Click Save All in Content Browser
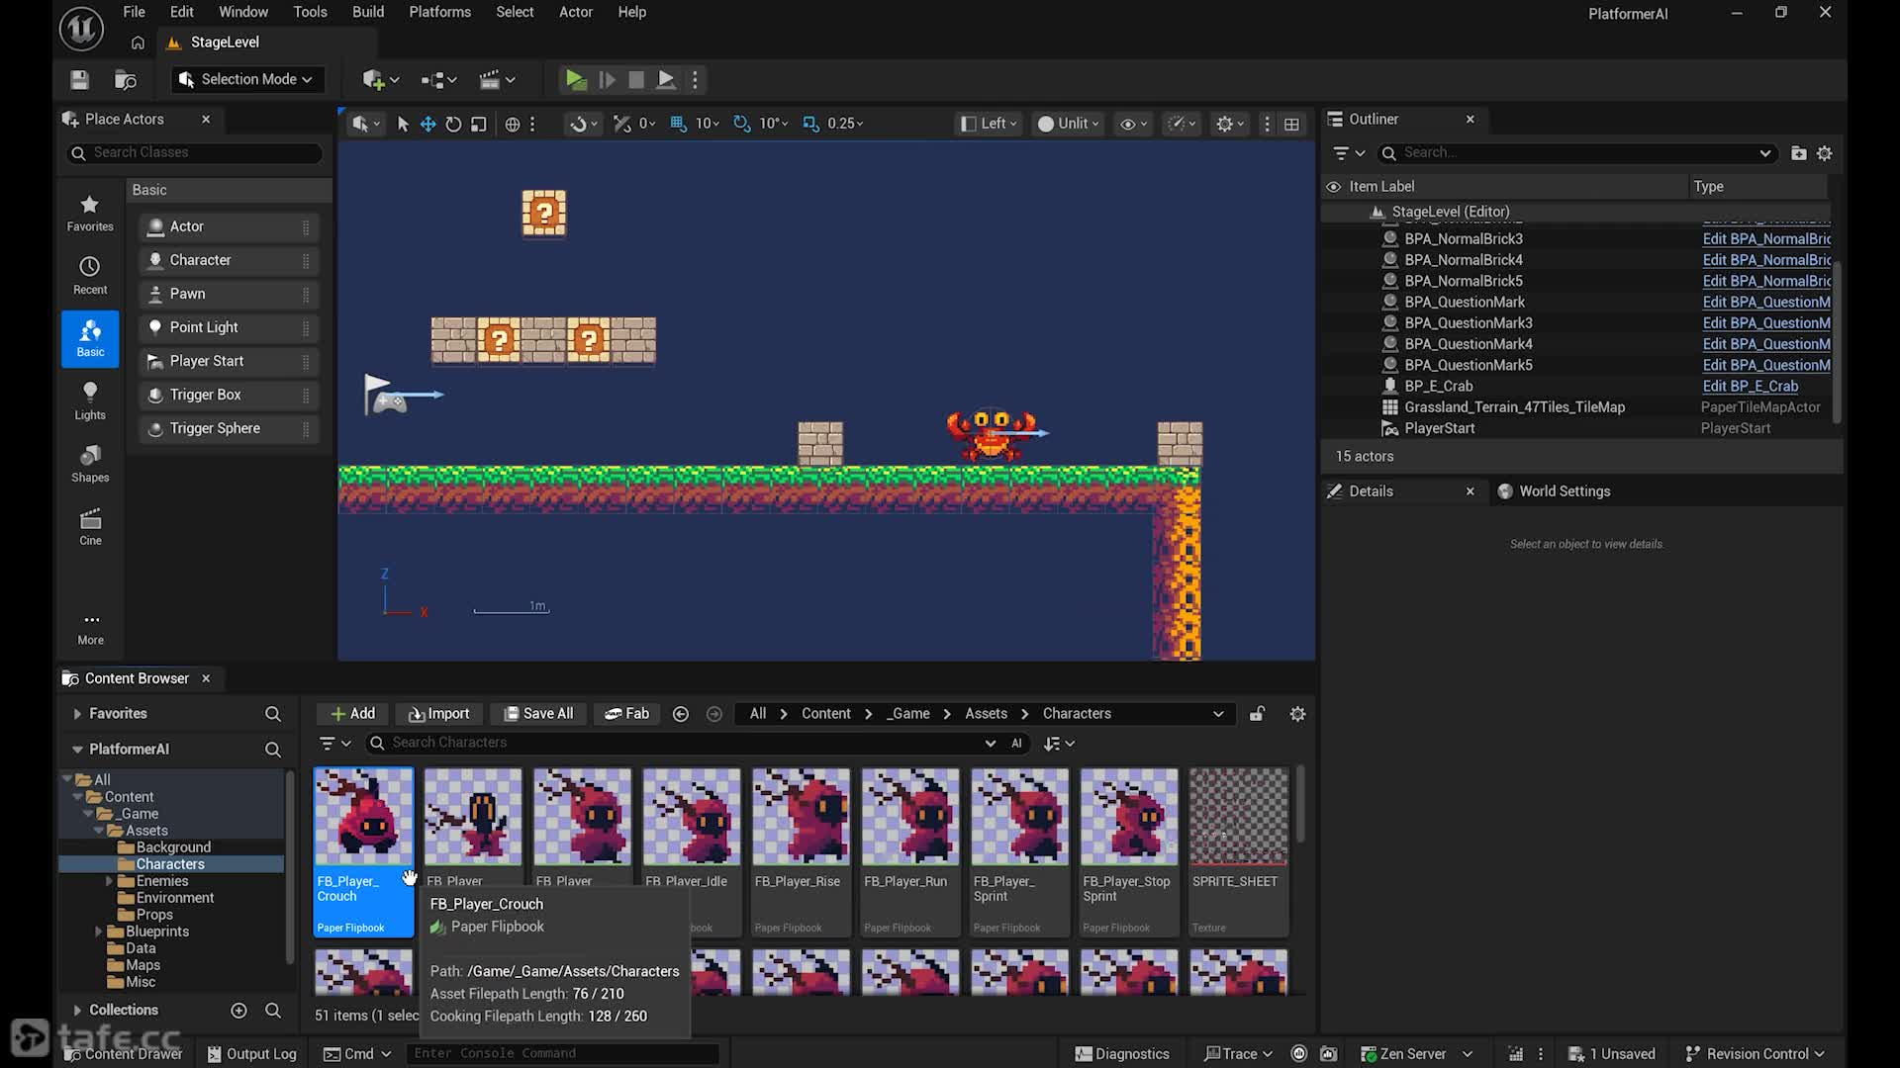 pos(537,714)
